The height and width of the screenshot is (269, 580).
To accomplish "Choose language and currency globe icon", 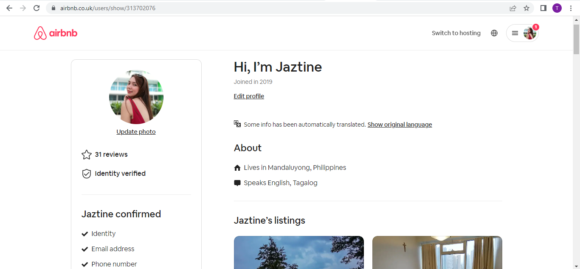I will point(494,33).
